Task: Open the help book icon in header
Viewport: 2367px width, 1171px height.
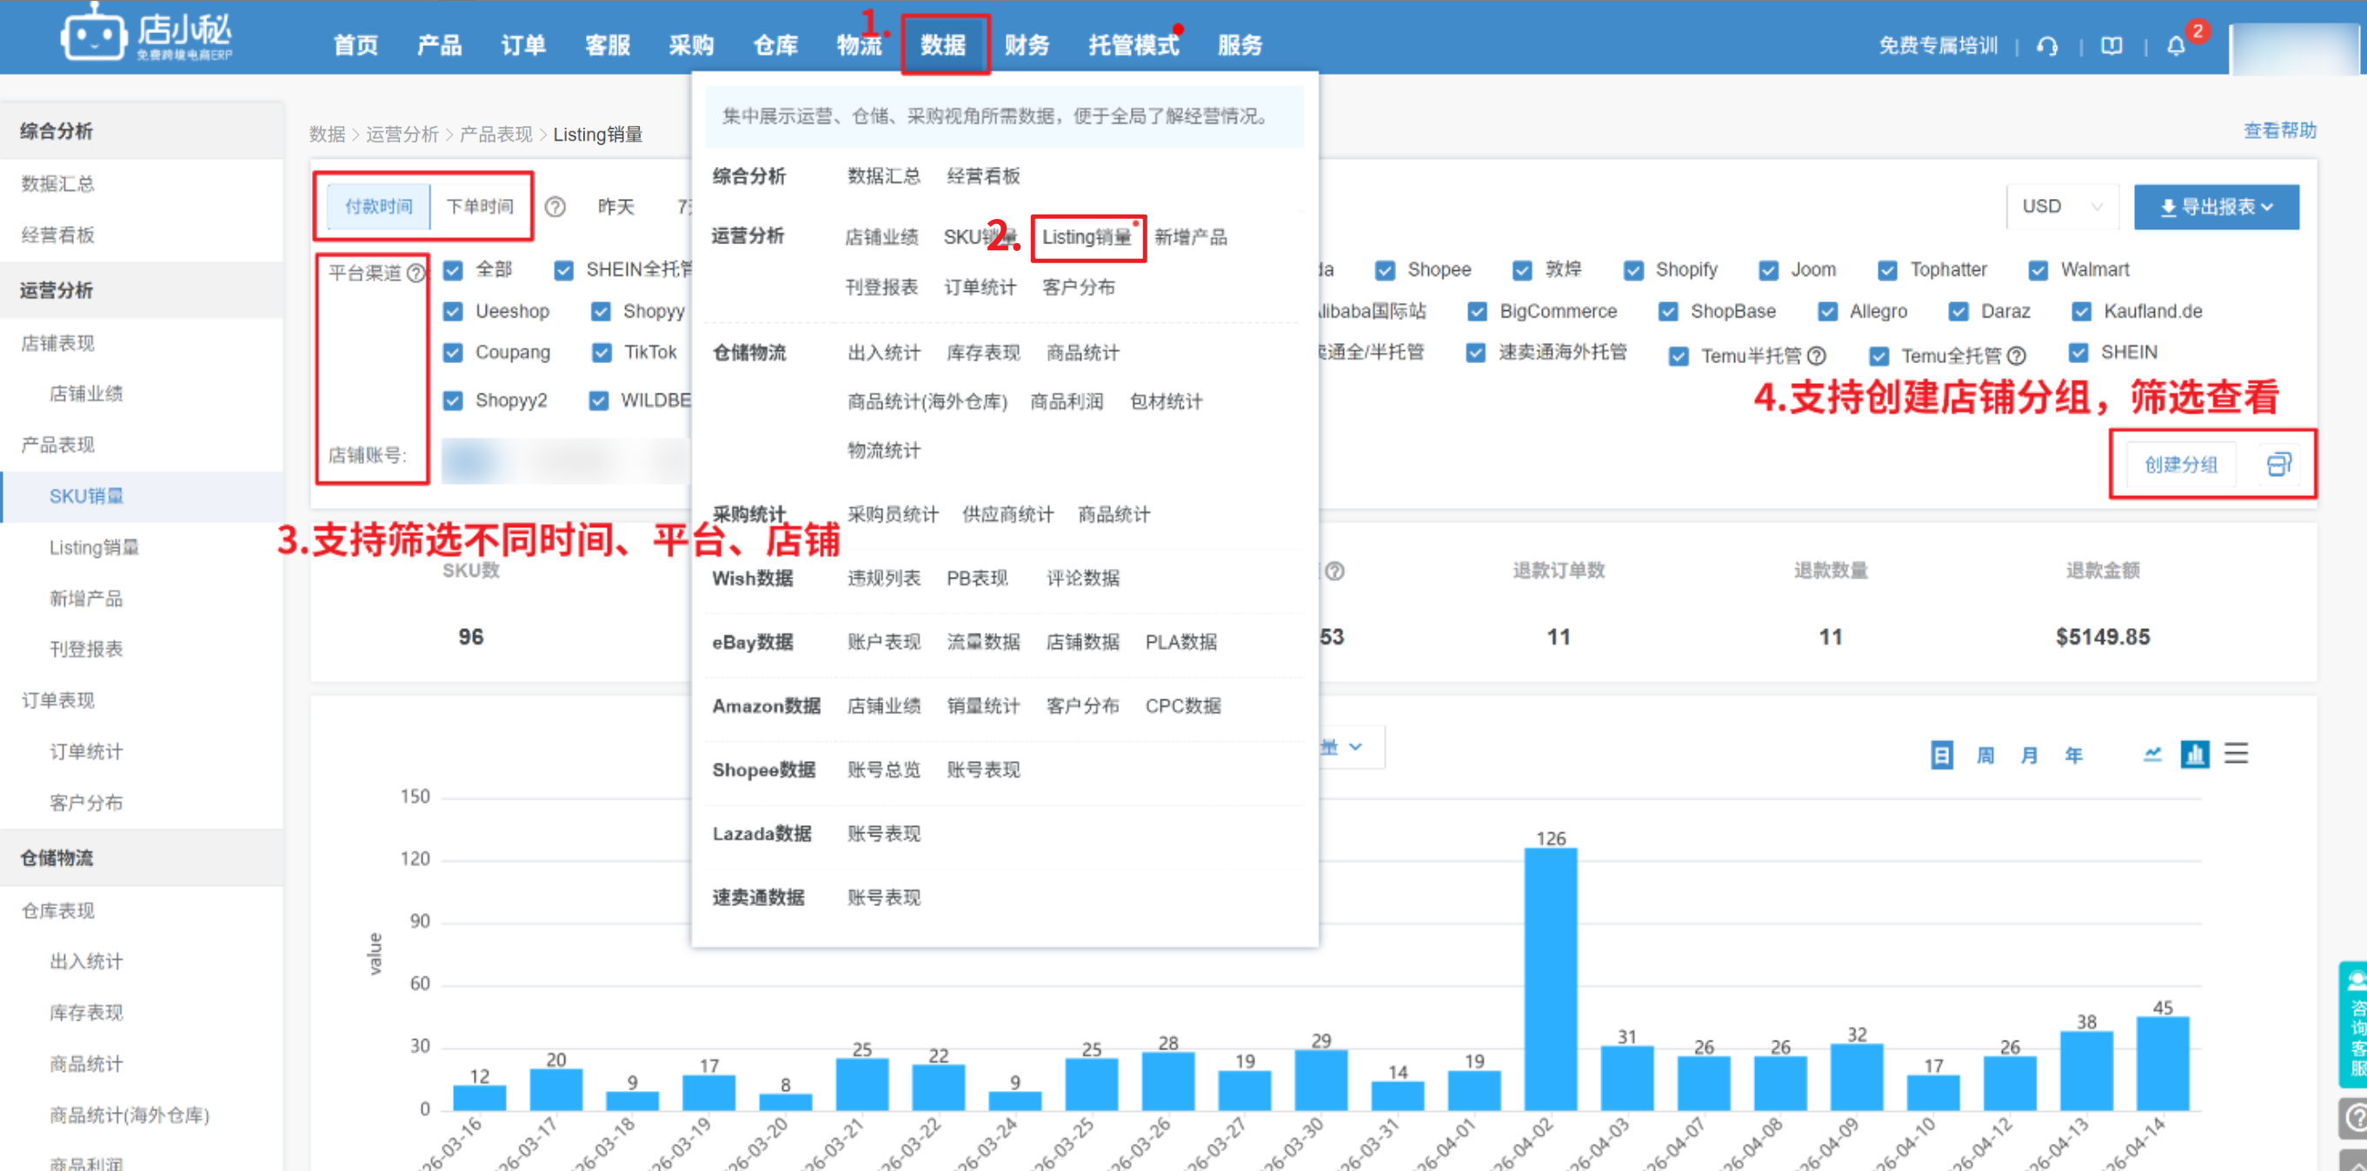Action: (x=2111, y=46)
